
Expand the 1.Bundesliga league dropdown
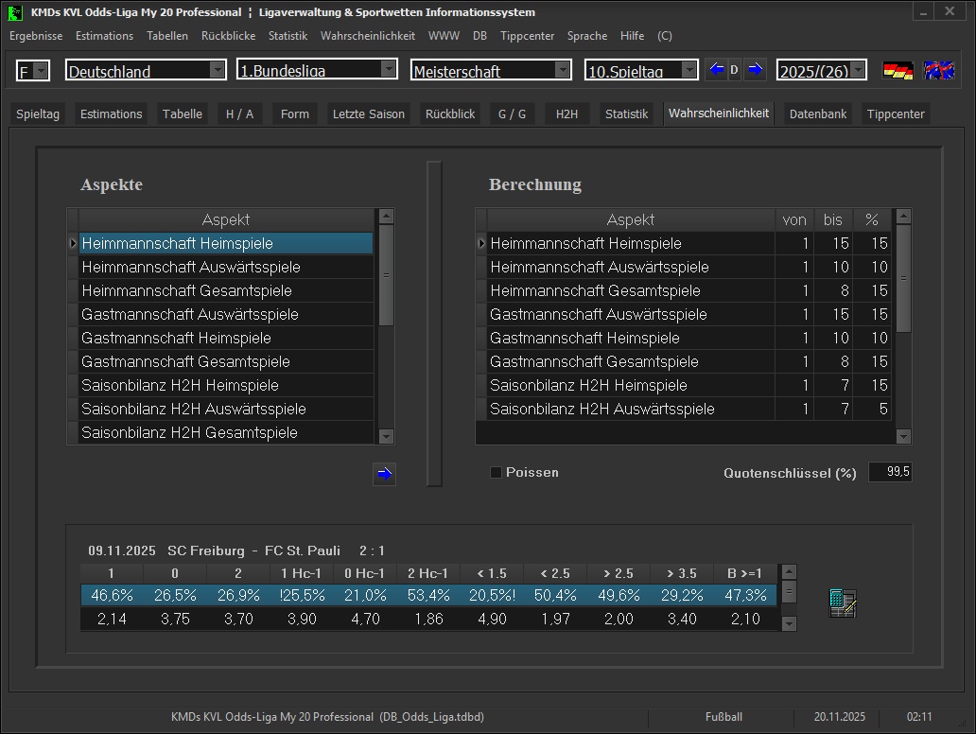(x=388, y=69)
